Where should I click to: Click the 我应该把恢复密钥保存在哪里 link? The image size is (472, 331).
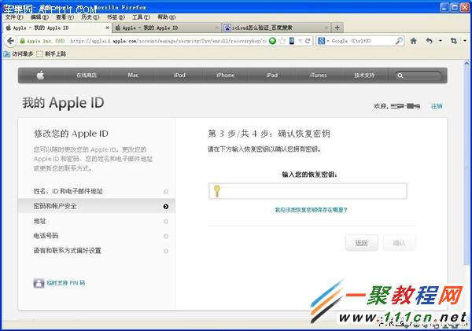(x=312, y=210)
